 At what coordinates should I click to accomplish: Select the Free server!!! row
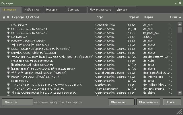pos(89,25)
